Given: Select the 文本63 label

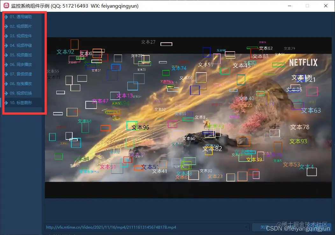Looking at the screenshot, I should coord(311,110).
